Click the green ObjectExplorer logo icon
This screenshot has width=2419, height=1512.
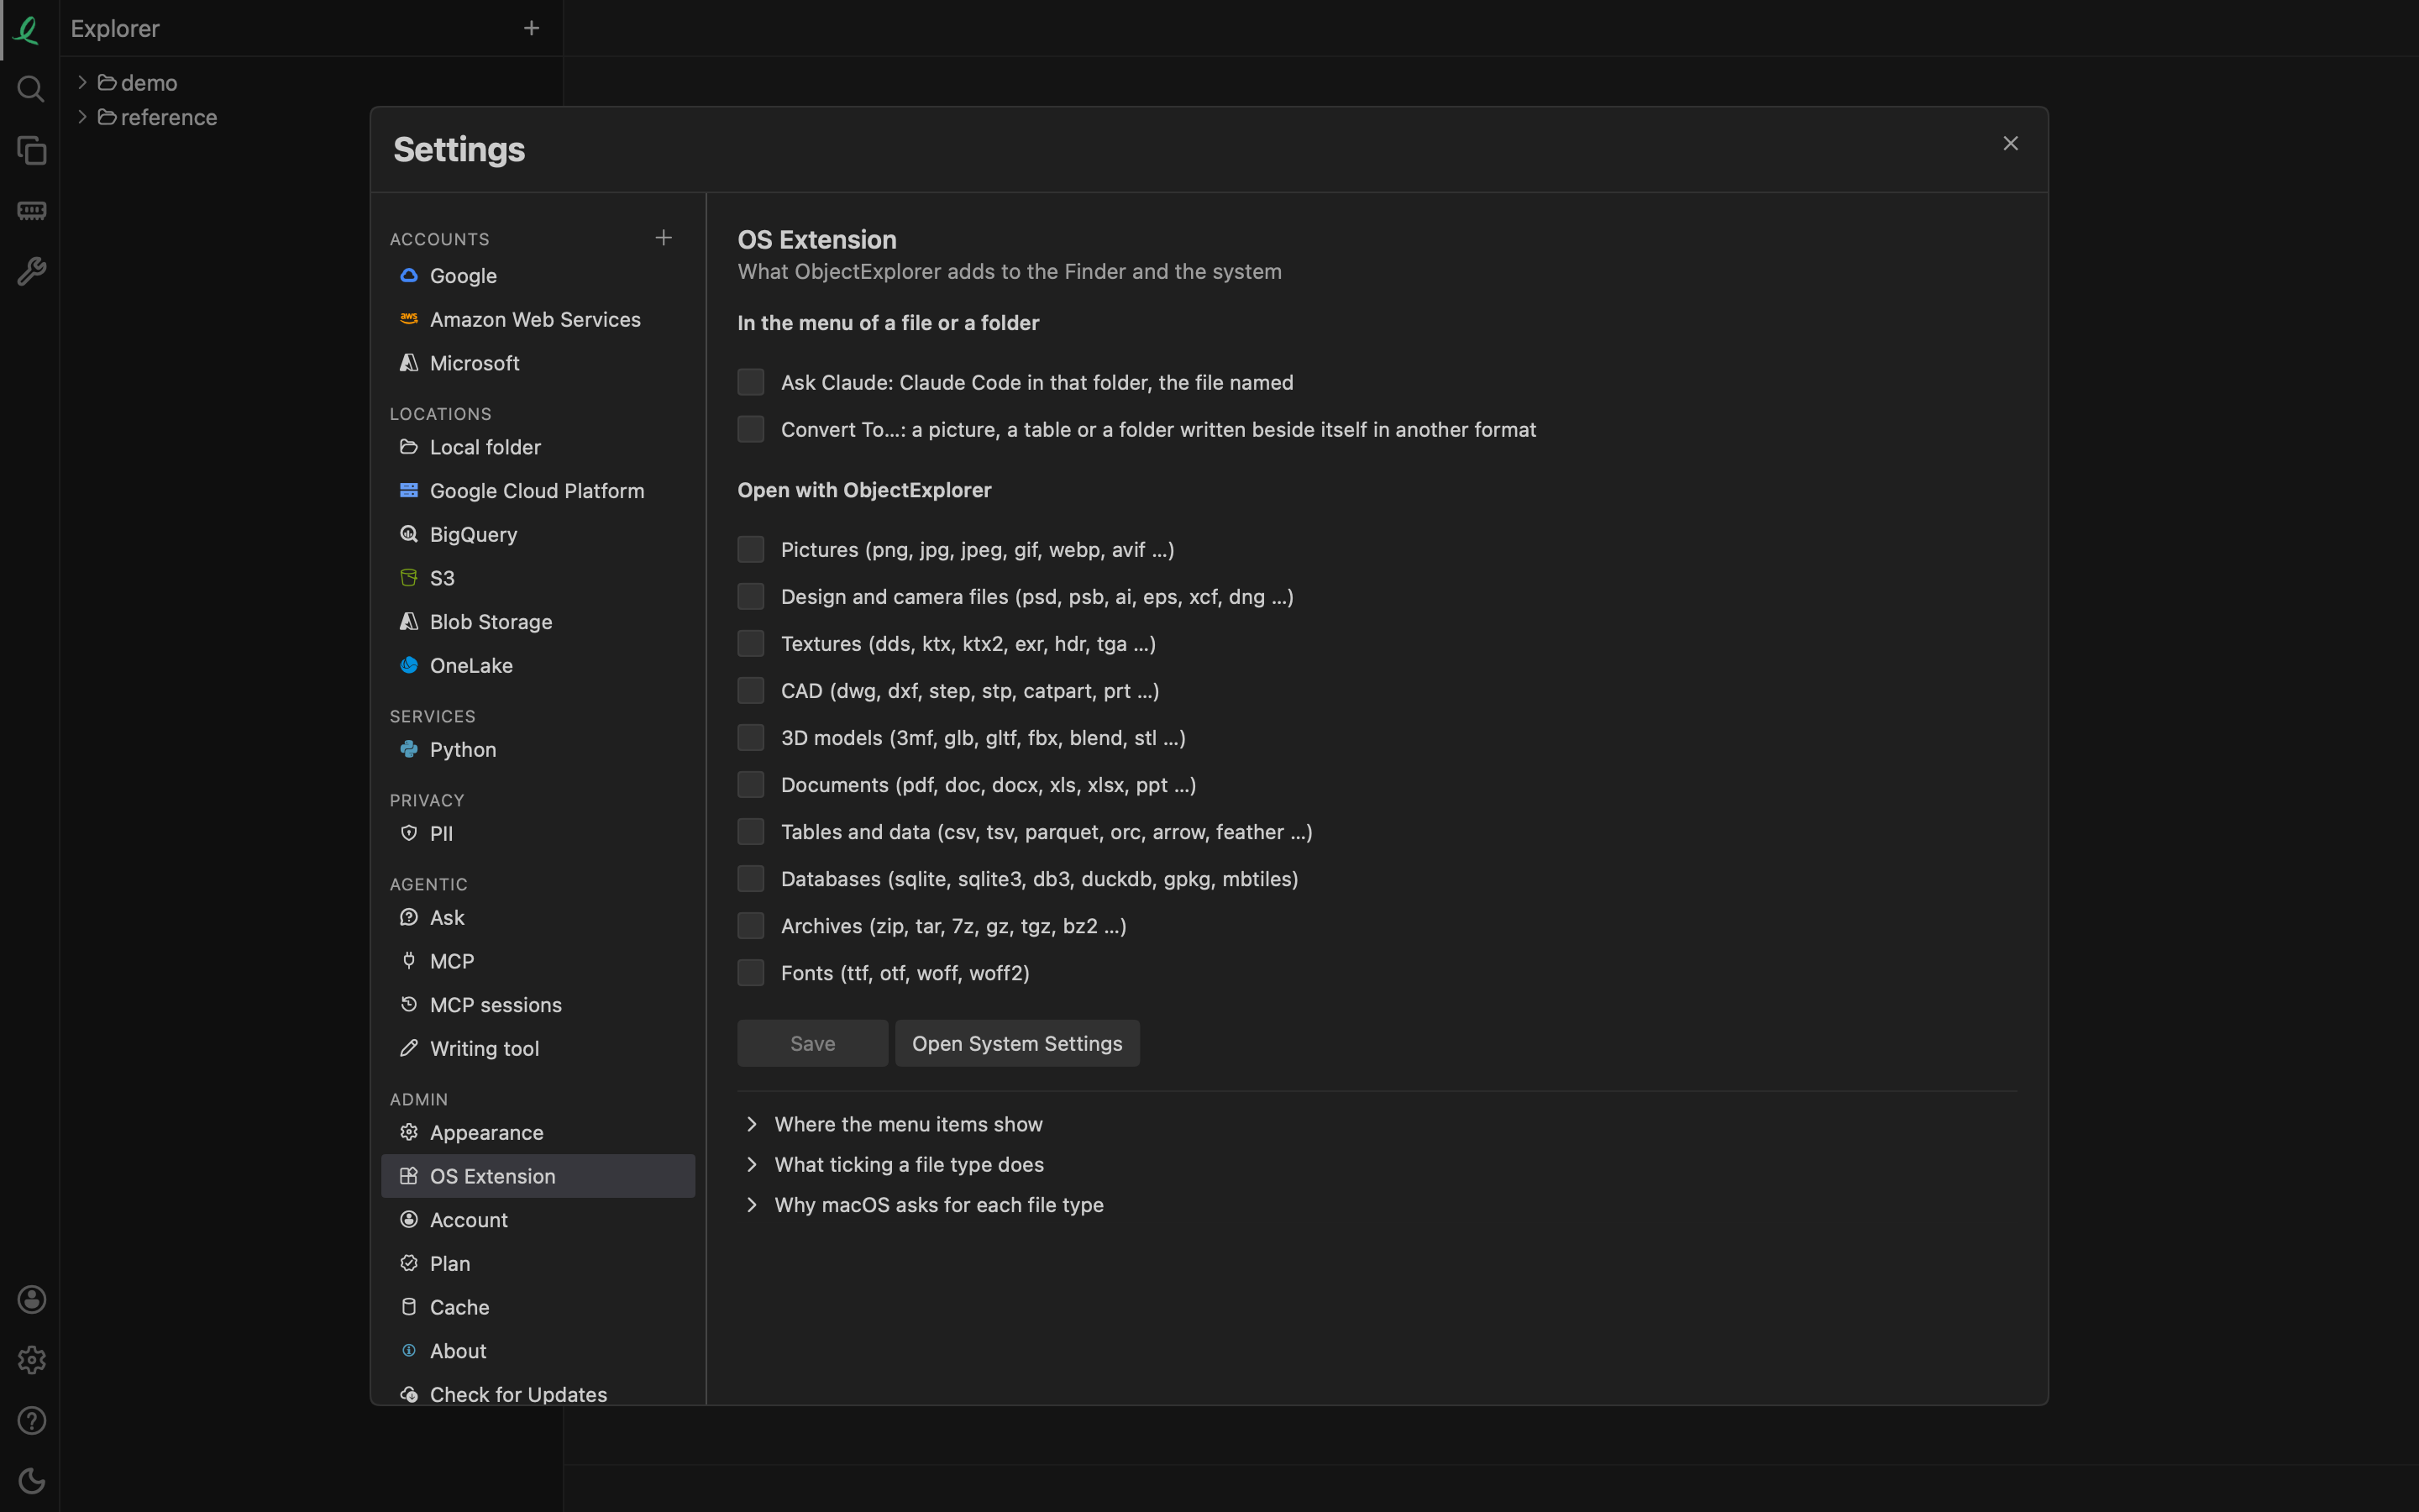(x=27, y=29)
